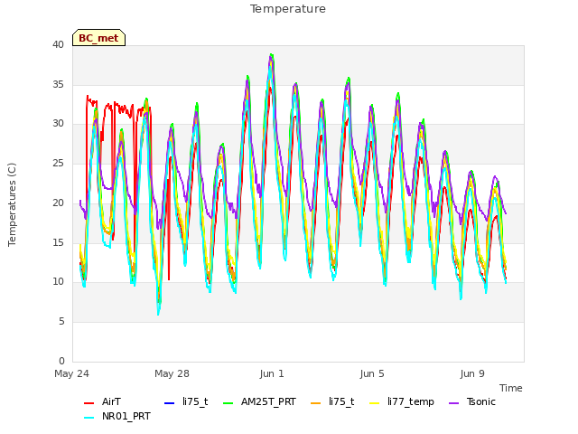Screen dimensions: 578x434
Task: Click the 30 y-axis tick label
Action: (58, 124)
